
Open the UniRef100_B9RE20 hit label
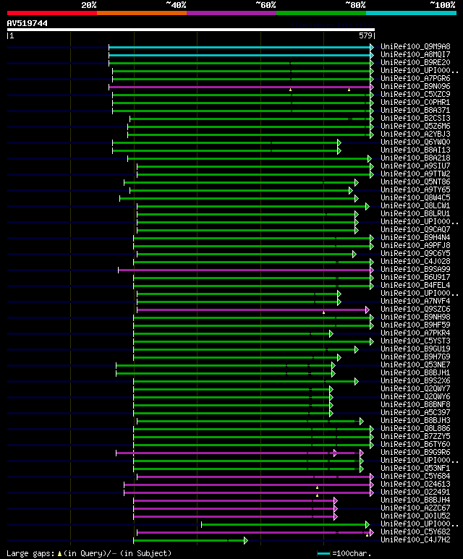click(x=415, y=63)
